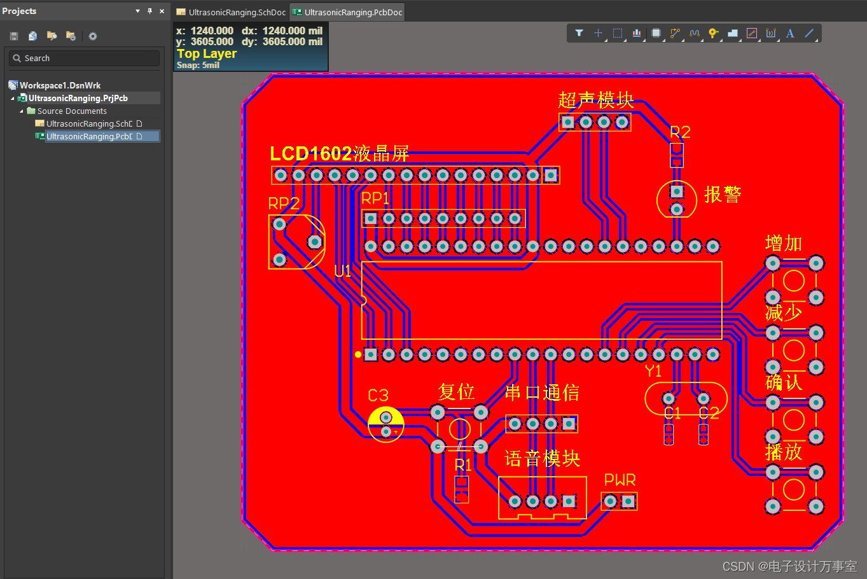Select the C3 capacitor footprint

point(385,424)
